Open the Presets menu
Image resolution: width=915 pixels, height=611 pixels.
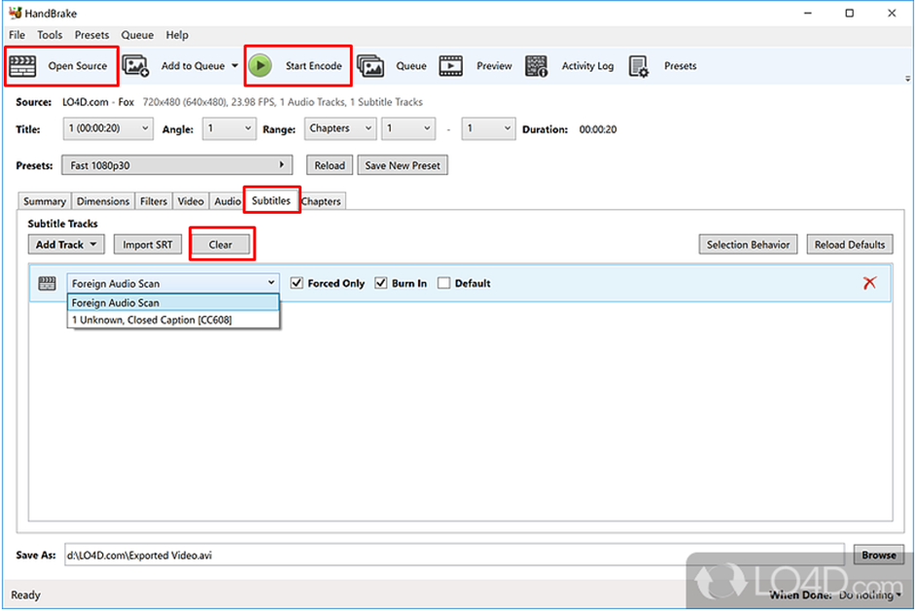(91, 34)
